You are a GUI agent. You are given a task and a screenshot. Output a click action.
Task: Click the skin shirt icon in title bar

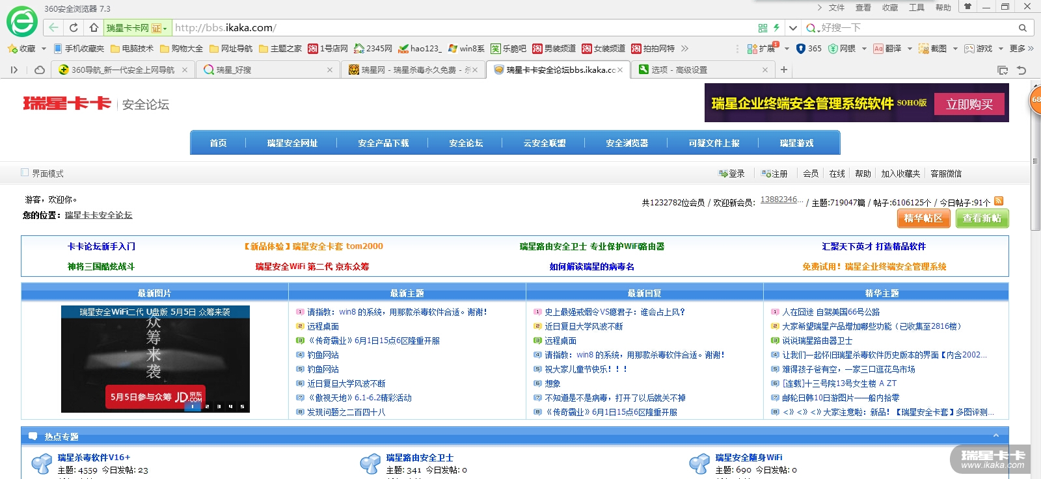(967, 7)
